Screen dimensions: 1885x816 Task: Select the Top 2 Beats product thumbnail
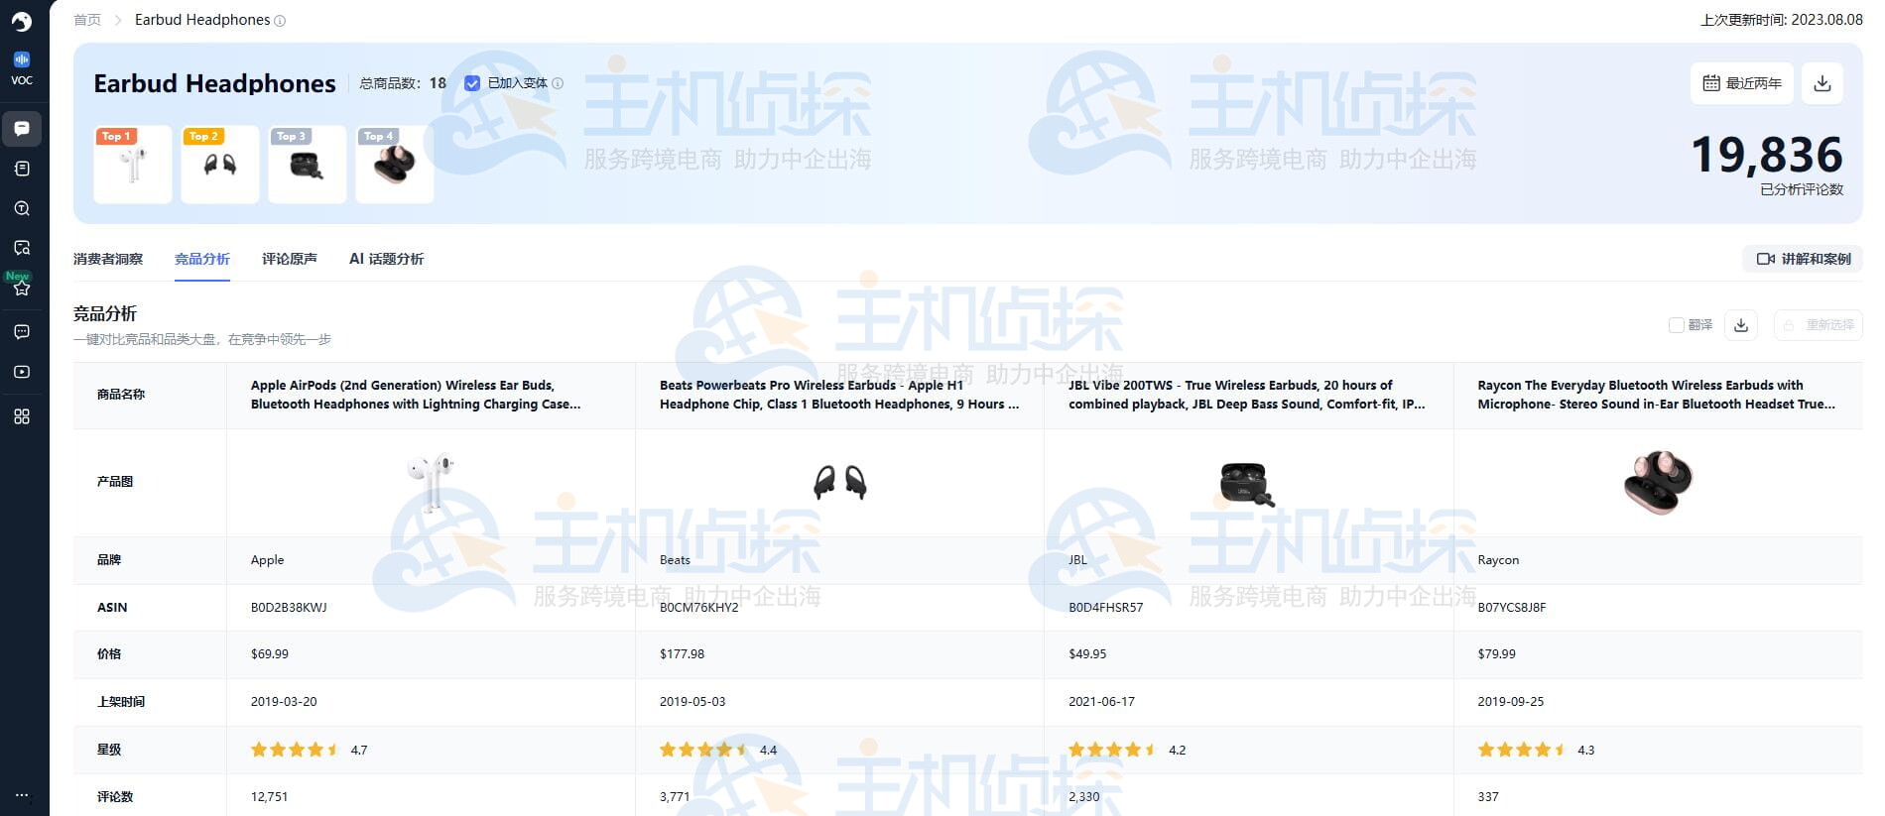tap(220, 165)
